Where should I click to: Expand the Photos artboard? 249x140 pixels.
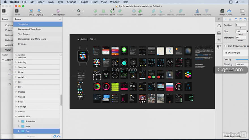coord(16,92)
